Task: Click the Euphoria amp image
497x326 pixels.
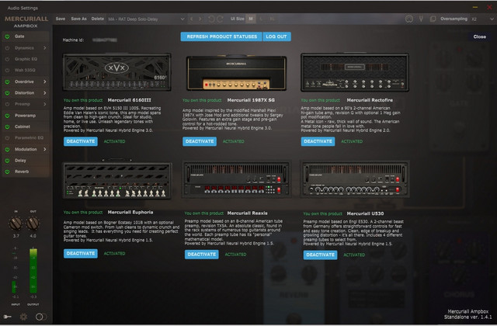Action: [x=117, y=179]
